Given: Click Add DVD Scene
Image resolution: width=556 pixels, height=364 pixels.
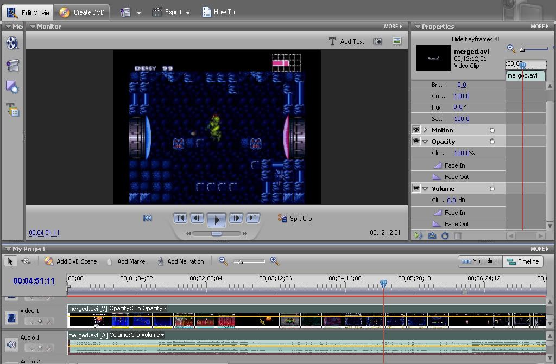Looking at the screenshot, I should coord(71,261).
